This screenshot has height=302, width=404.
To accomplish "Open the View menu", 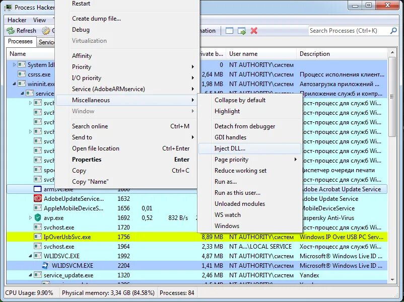I will [39, 20].
